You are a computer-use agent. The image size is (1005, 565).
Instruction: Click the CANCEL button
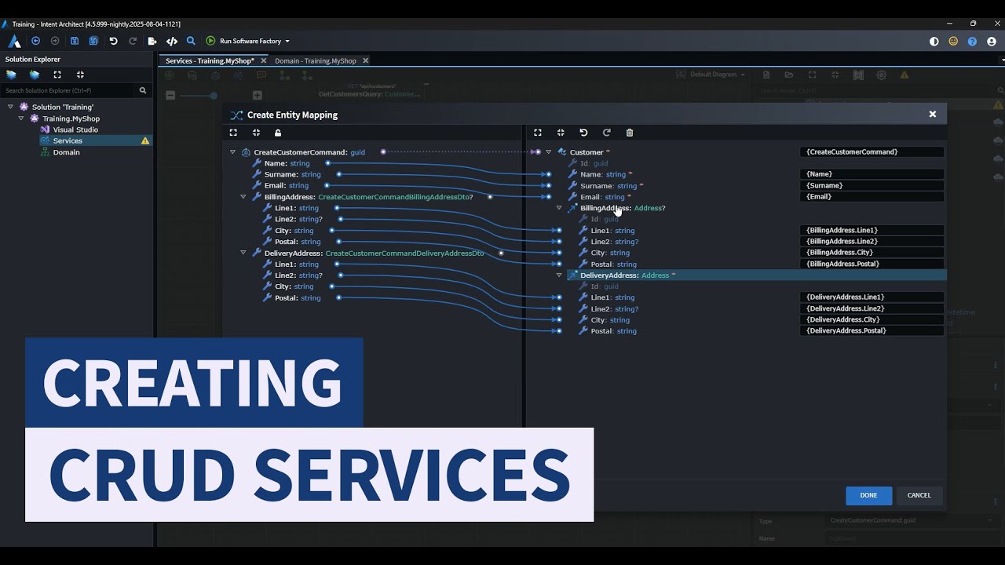point(919,495)
